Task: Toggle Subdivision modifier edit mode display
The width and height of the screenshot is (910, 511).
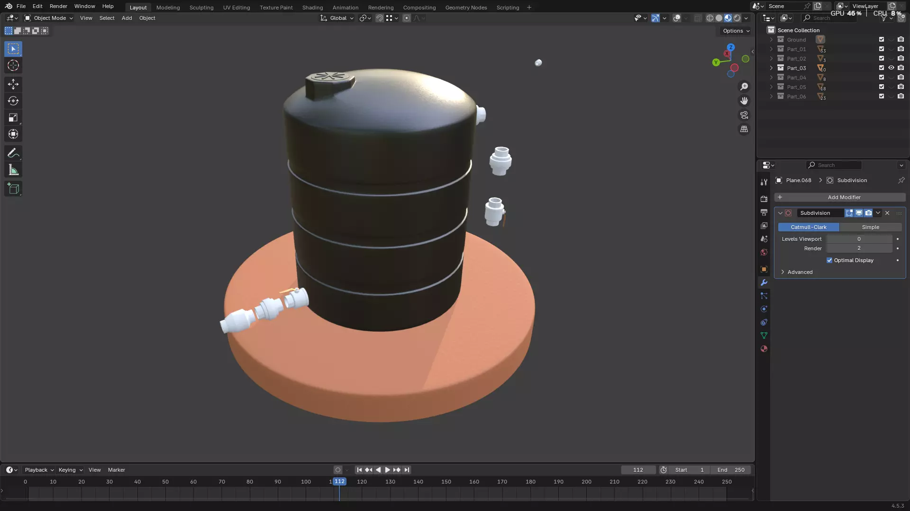Action: pyautogui.click(x=849, y=213)
